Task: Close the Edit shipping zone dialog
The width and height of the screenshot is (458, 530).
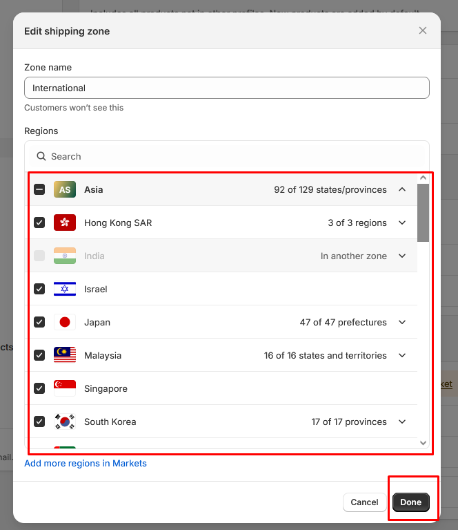Action: (x=423, y=31)
